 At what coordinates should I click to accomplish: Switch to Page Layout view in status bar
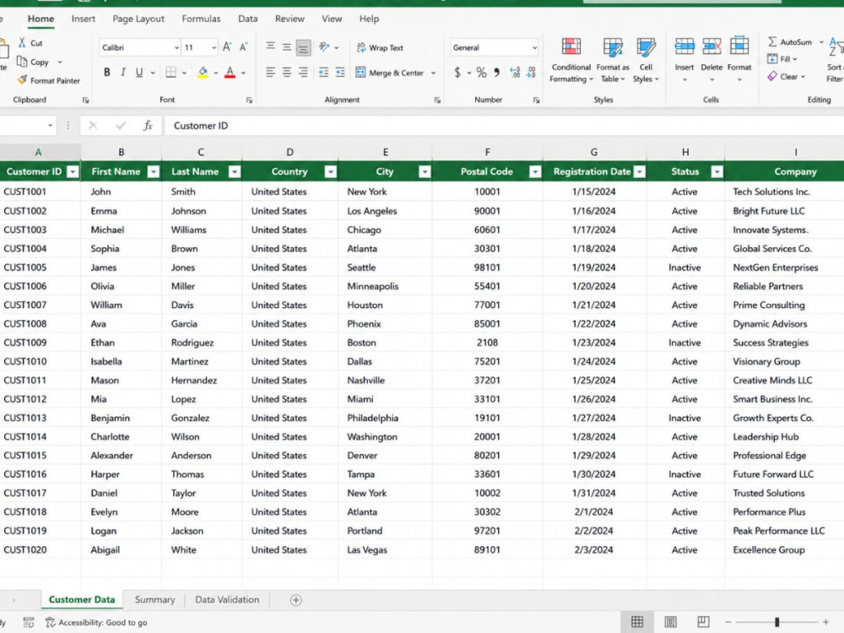(x=670, y=622)
